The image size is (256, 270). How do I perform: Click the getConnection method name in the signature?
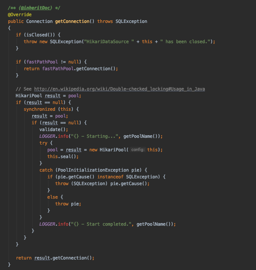coord(72,21)
